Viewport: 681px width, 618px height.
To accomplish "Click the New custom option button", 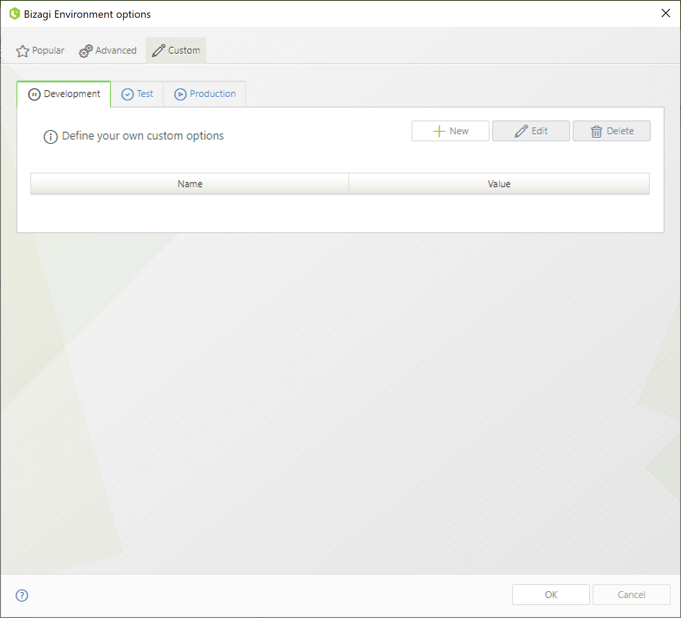I will (451, 131).
